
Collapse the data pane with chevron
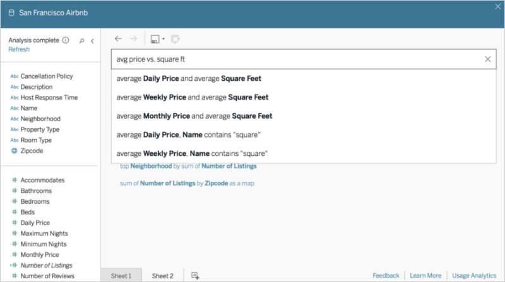[92, 41]
